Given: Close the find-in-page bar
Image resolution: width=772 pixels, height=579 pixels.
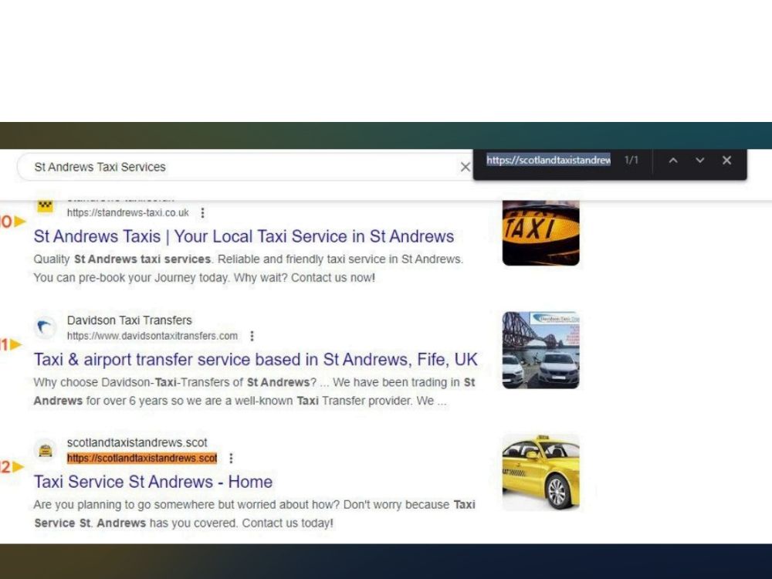Looking at the screenshot, I should pos(726,161).
